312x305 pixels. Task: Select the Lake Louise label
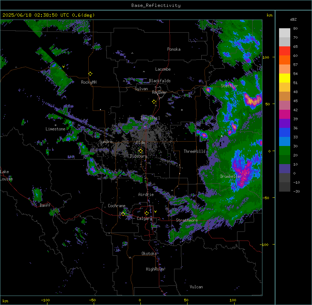tap(7, 175)
